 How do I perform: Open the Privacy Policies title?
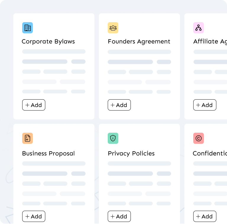click(x=131, y=153)
